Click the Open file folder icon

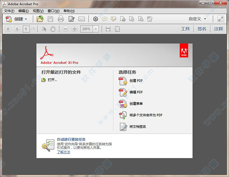(40, 19)
